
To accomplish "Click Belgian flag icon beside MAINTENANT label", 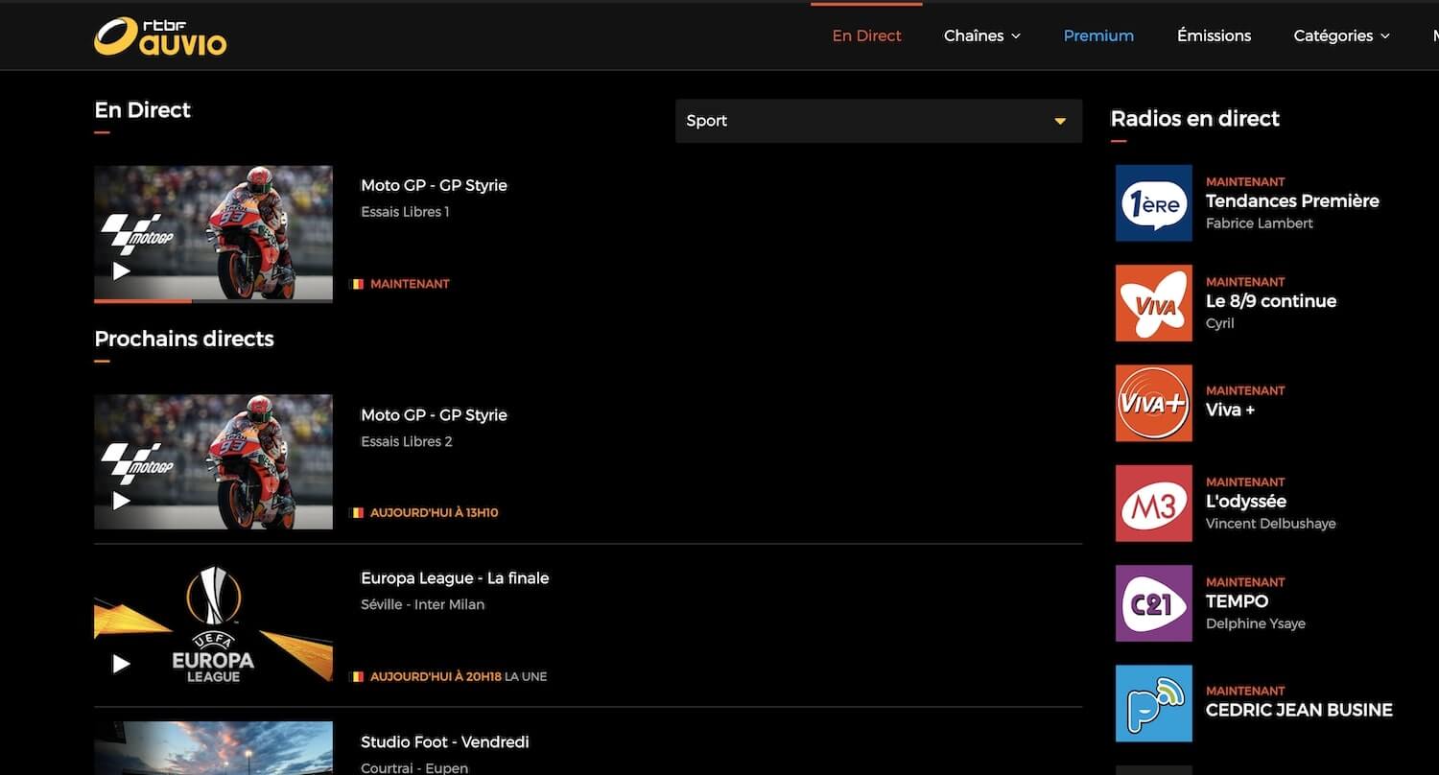I will (x=357, y=284).
